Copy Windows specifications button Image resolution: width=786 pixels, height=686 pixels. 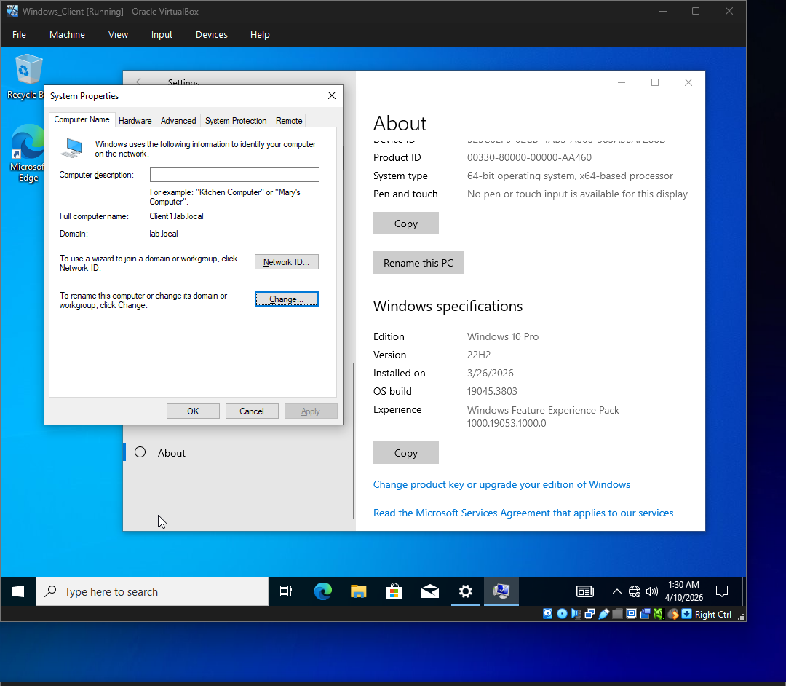405,453
